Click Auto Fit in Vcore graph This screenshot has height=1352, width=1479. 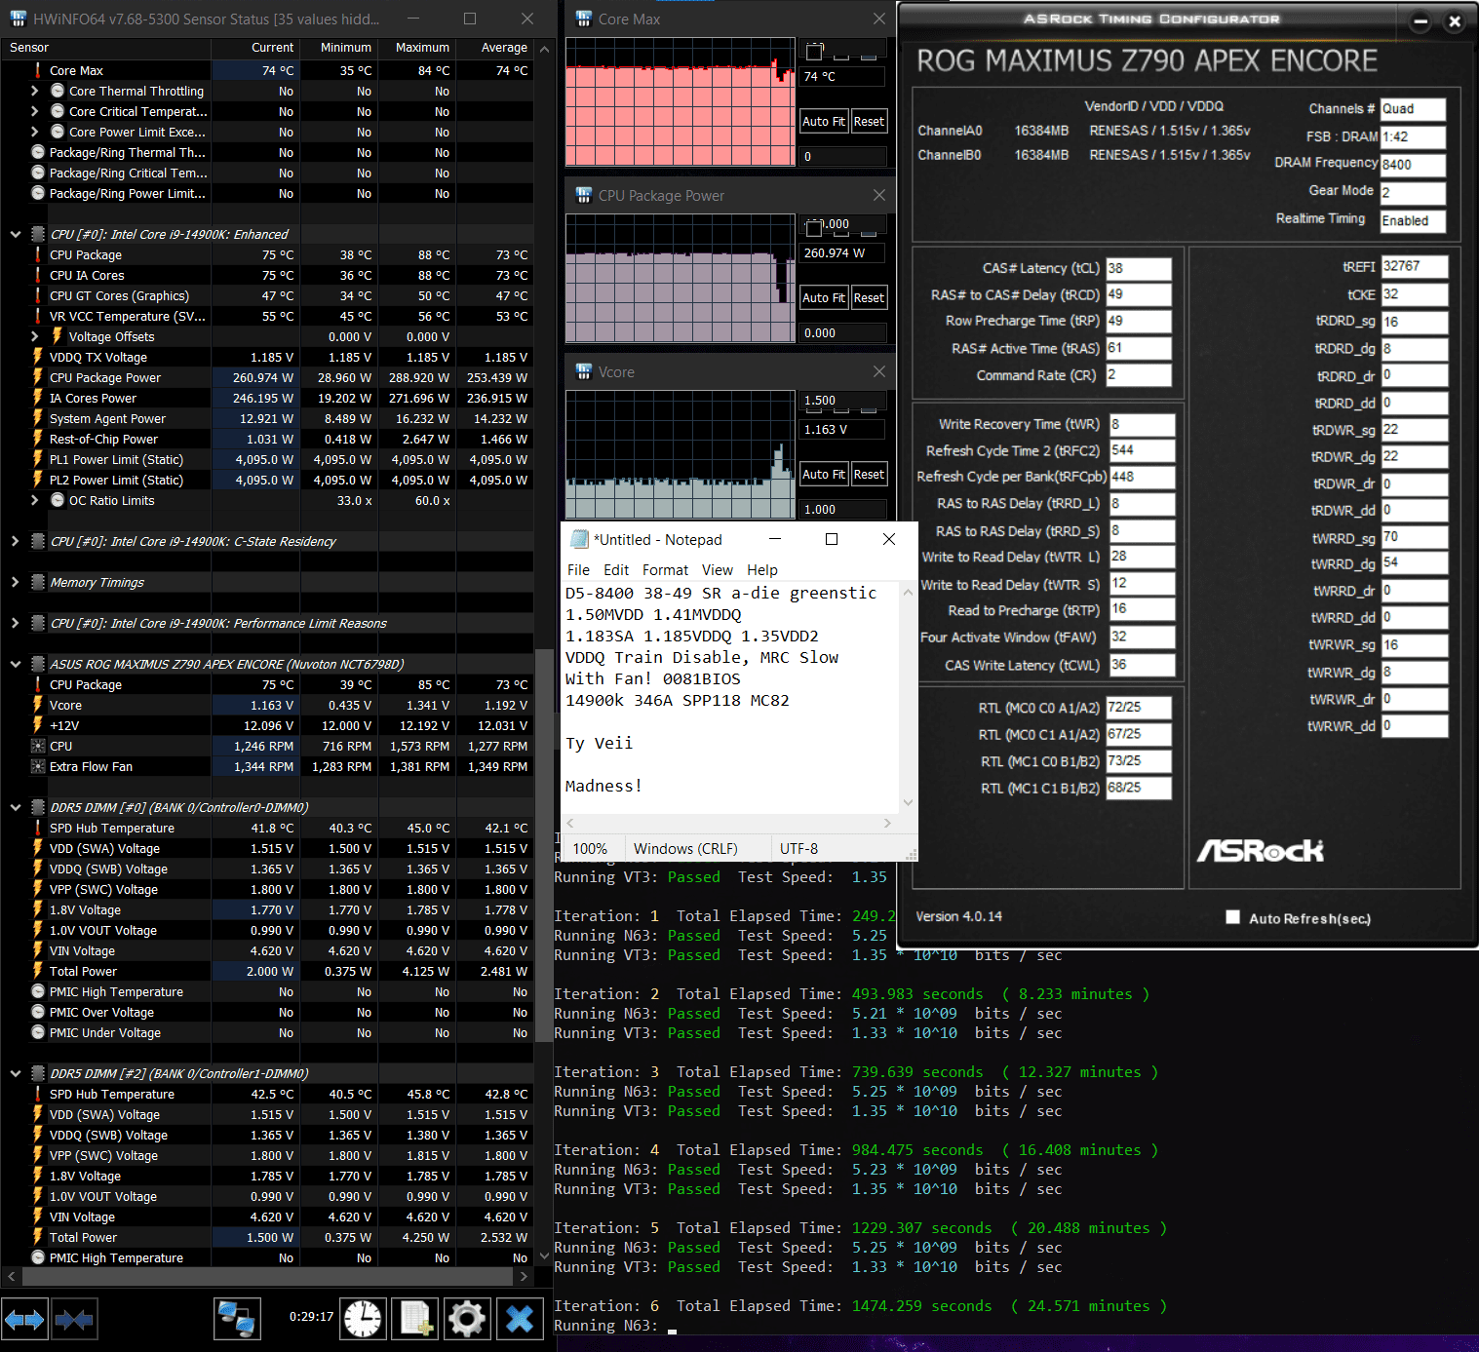point(824,474)
